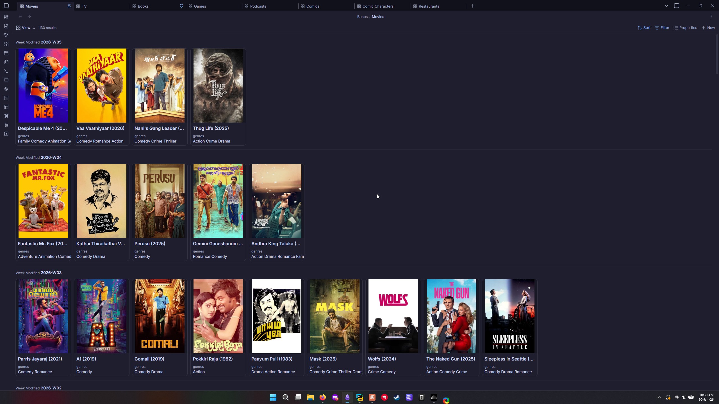Open the graph view icon in the sidebar

[x=6, y=35]
